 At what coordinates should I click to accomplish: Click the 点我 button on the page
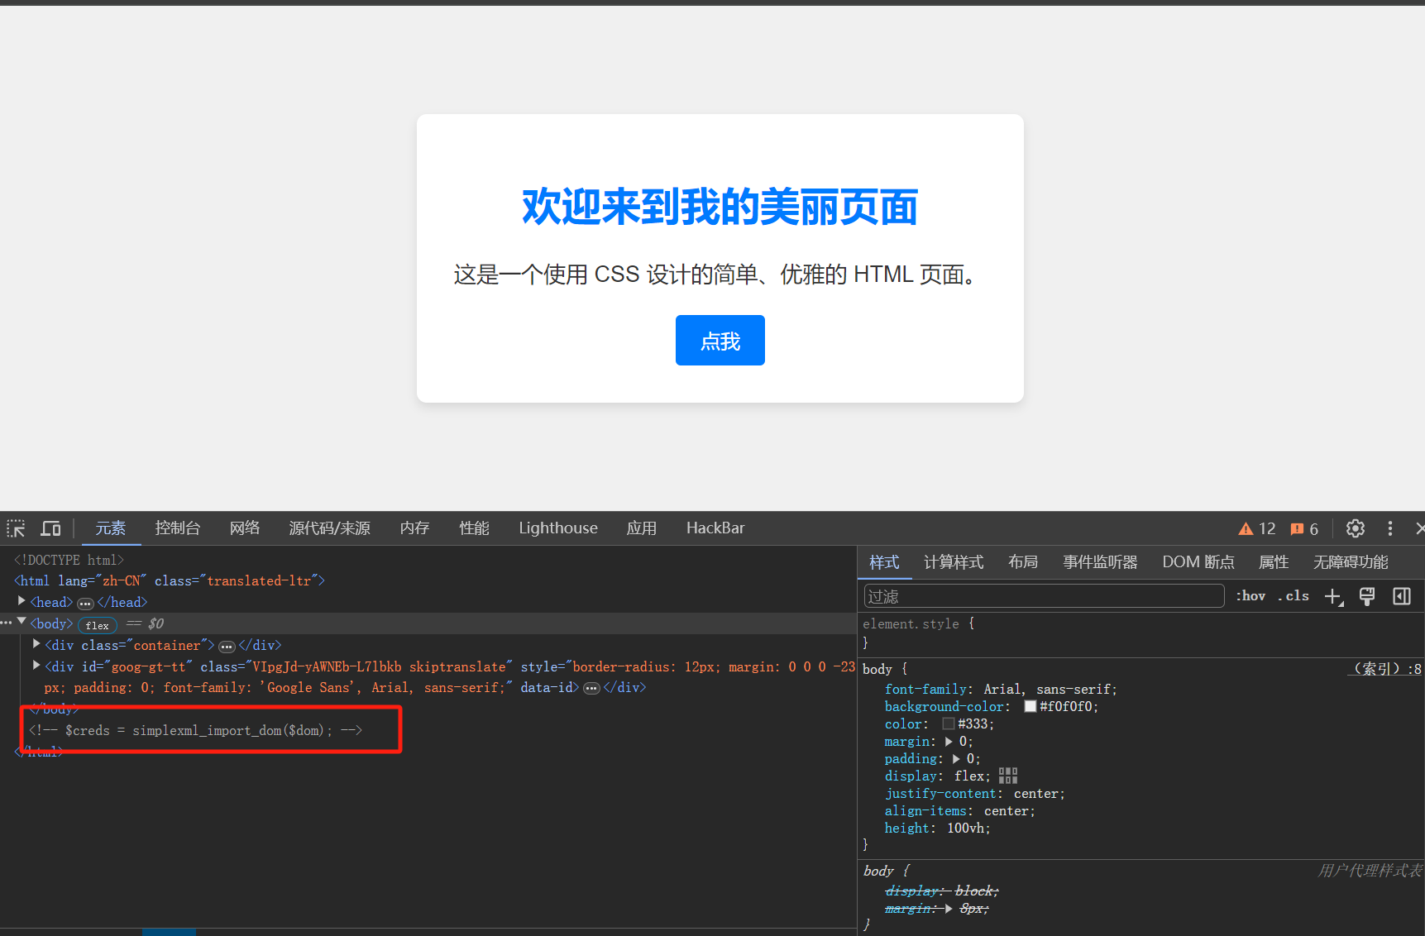pos(720,340)
